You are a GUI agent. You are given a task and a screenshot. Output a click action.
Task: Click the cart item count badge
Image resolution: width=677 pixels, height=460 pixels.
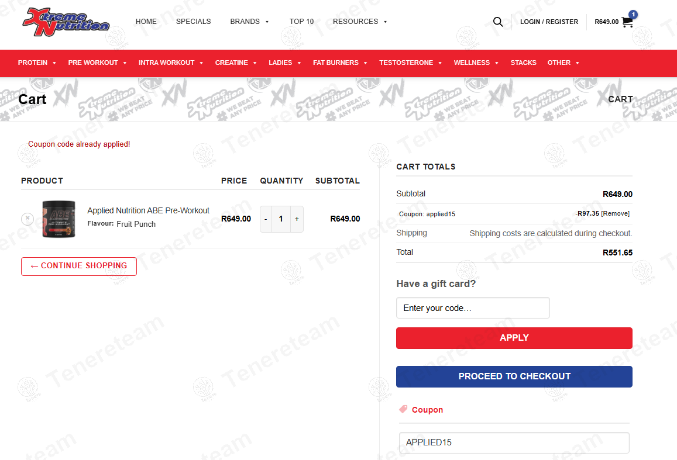tap(633, 14)
